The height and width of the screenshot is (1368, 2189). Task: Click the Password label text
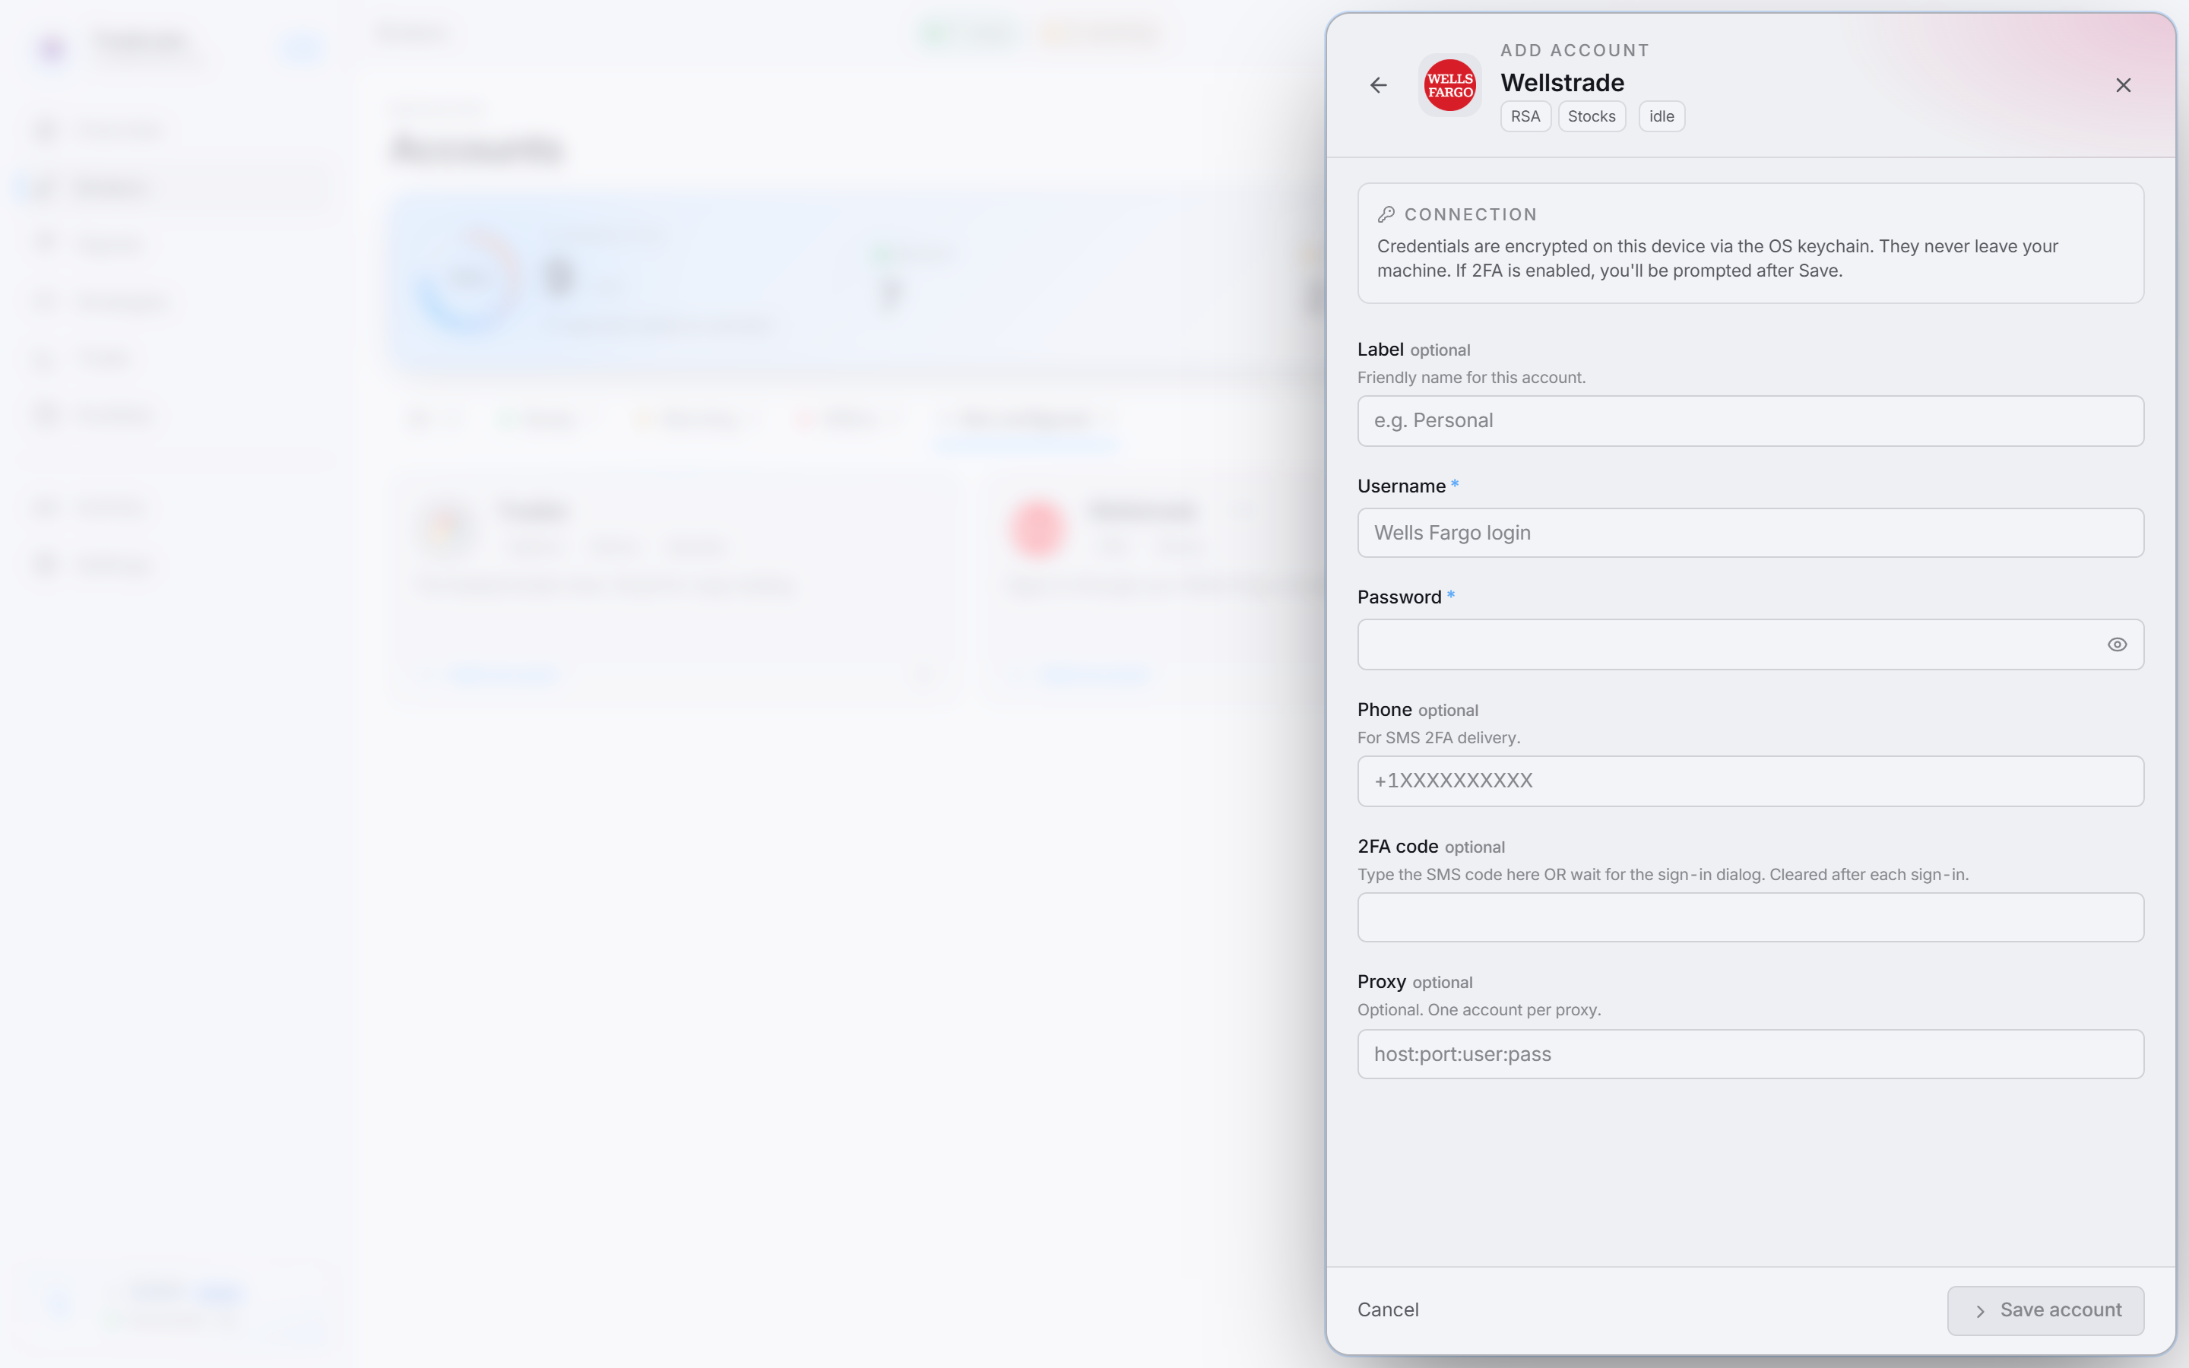[x=1399, y=597]
